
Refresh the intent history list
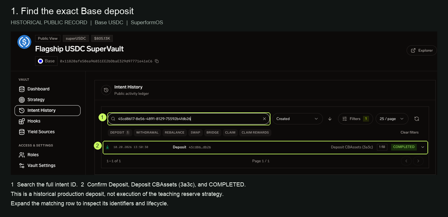(x=417, y=119)
